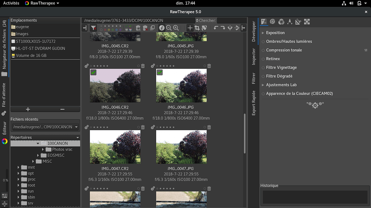
Task: Toggle the checkmark on IMG_0046.JPG thumbnail
Action: click(x=160, y=72)
